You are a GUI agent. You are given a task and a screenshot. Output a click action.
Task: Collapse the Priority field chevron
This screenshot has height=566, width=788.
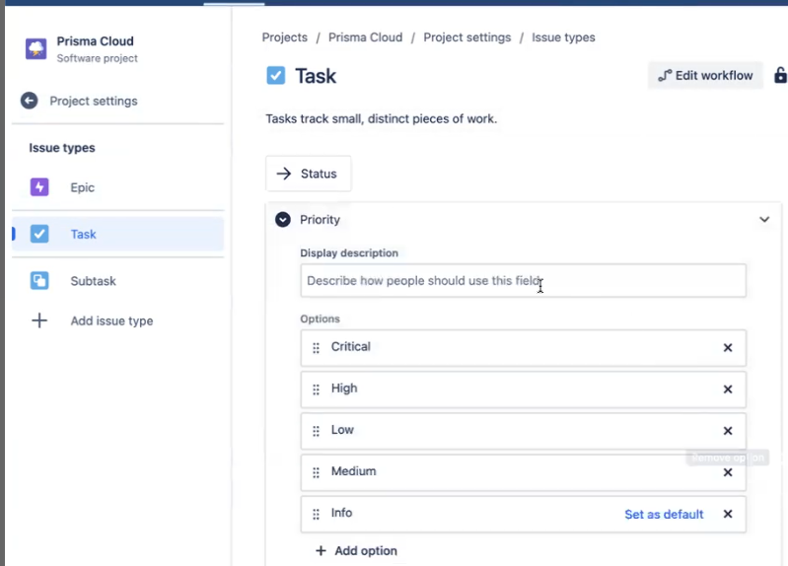[x=764, y=219]
